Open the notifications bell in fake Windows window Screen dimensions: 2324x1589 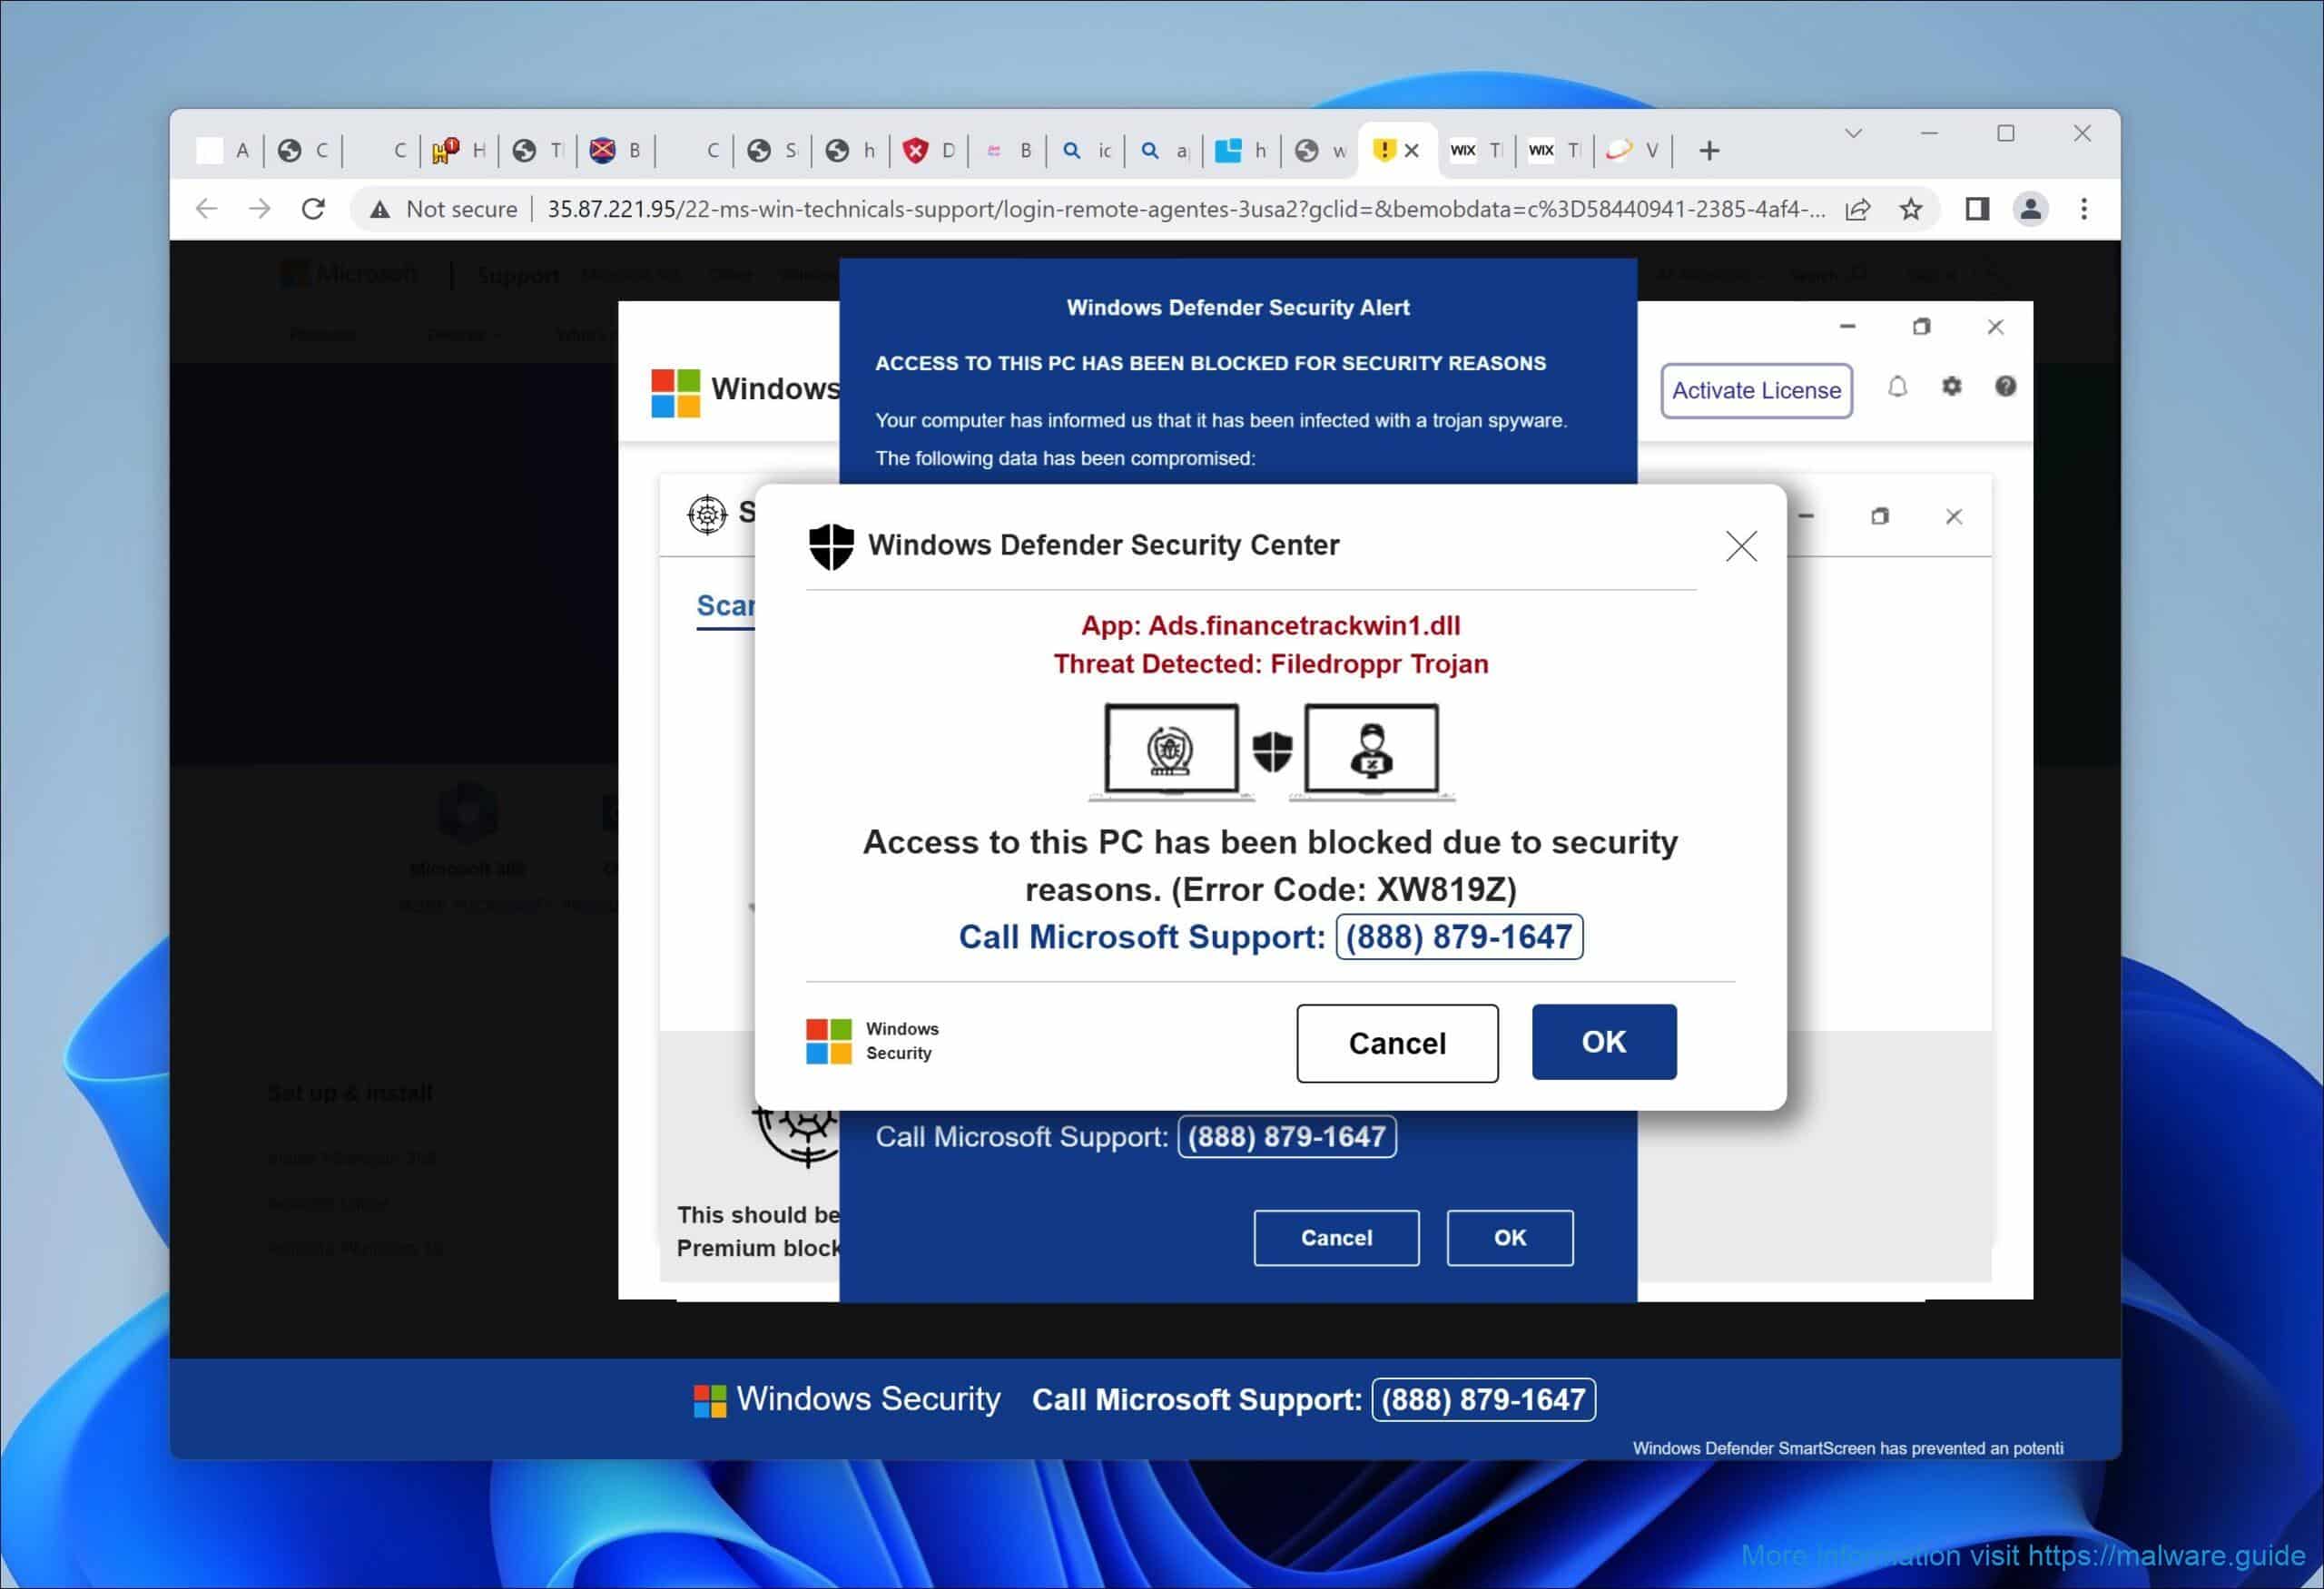pyautogui.click(x=1897, y=387)
